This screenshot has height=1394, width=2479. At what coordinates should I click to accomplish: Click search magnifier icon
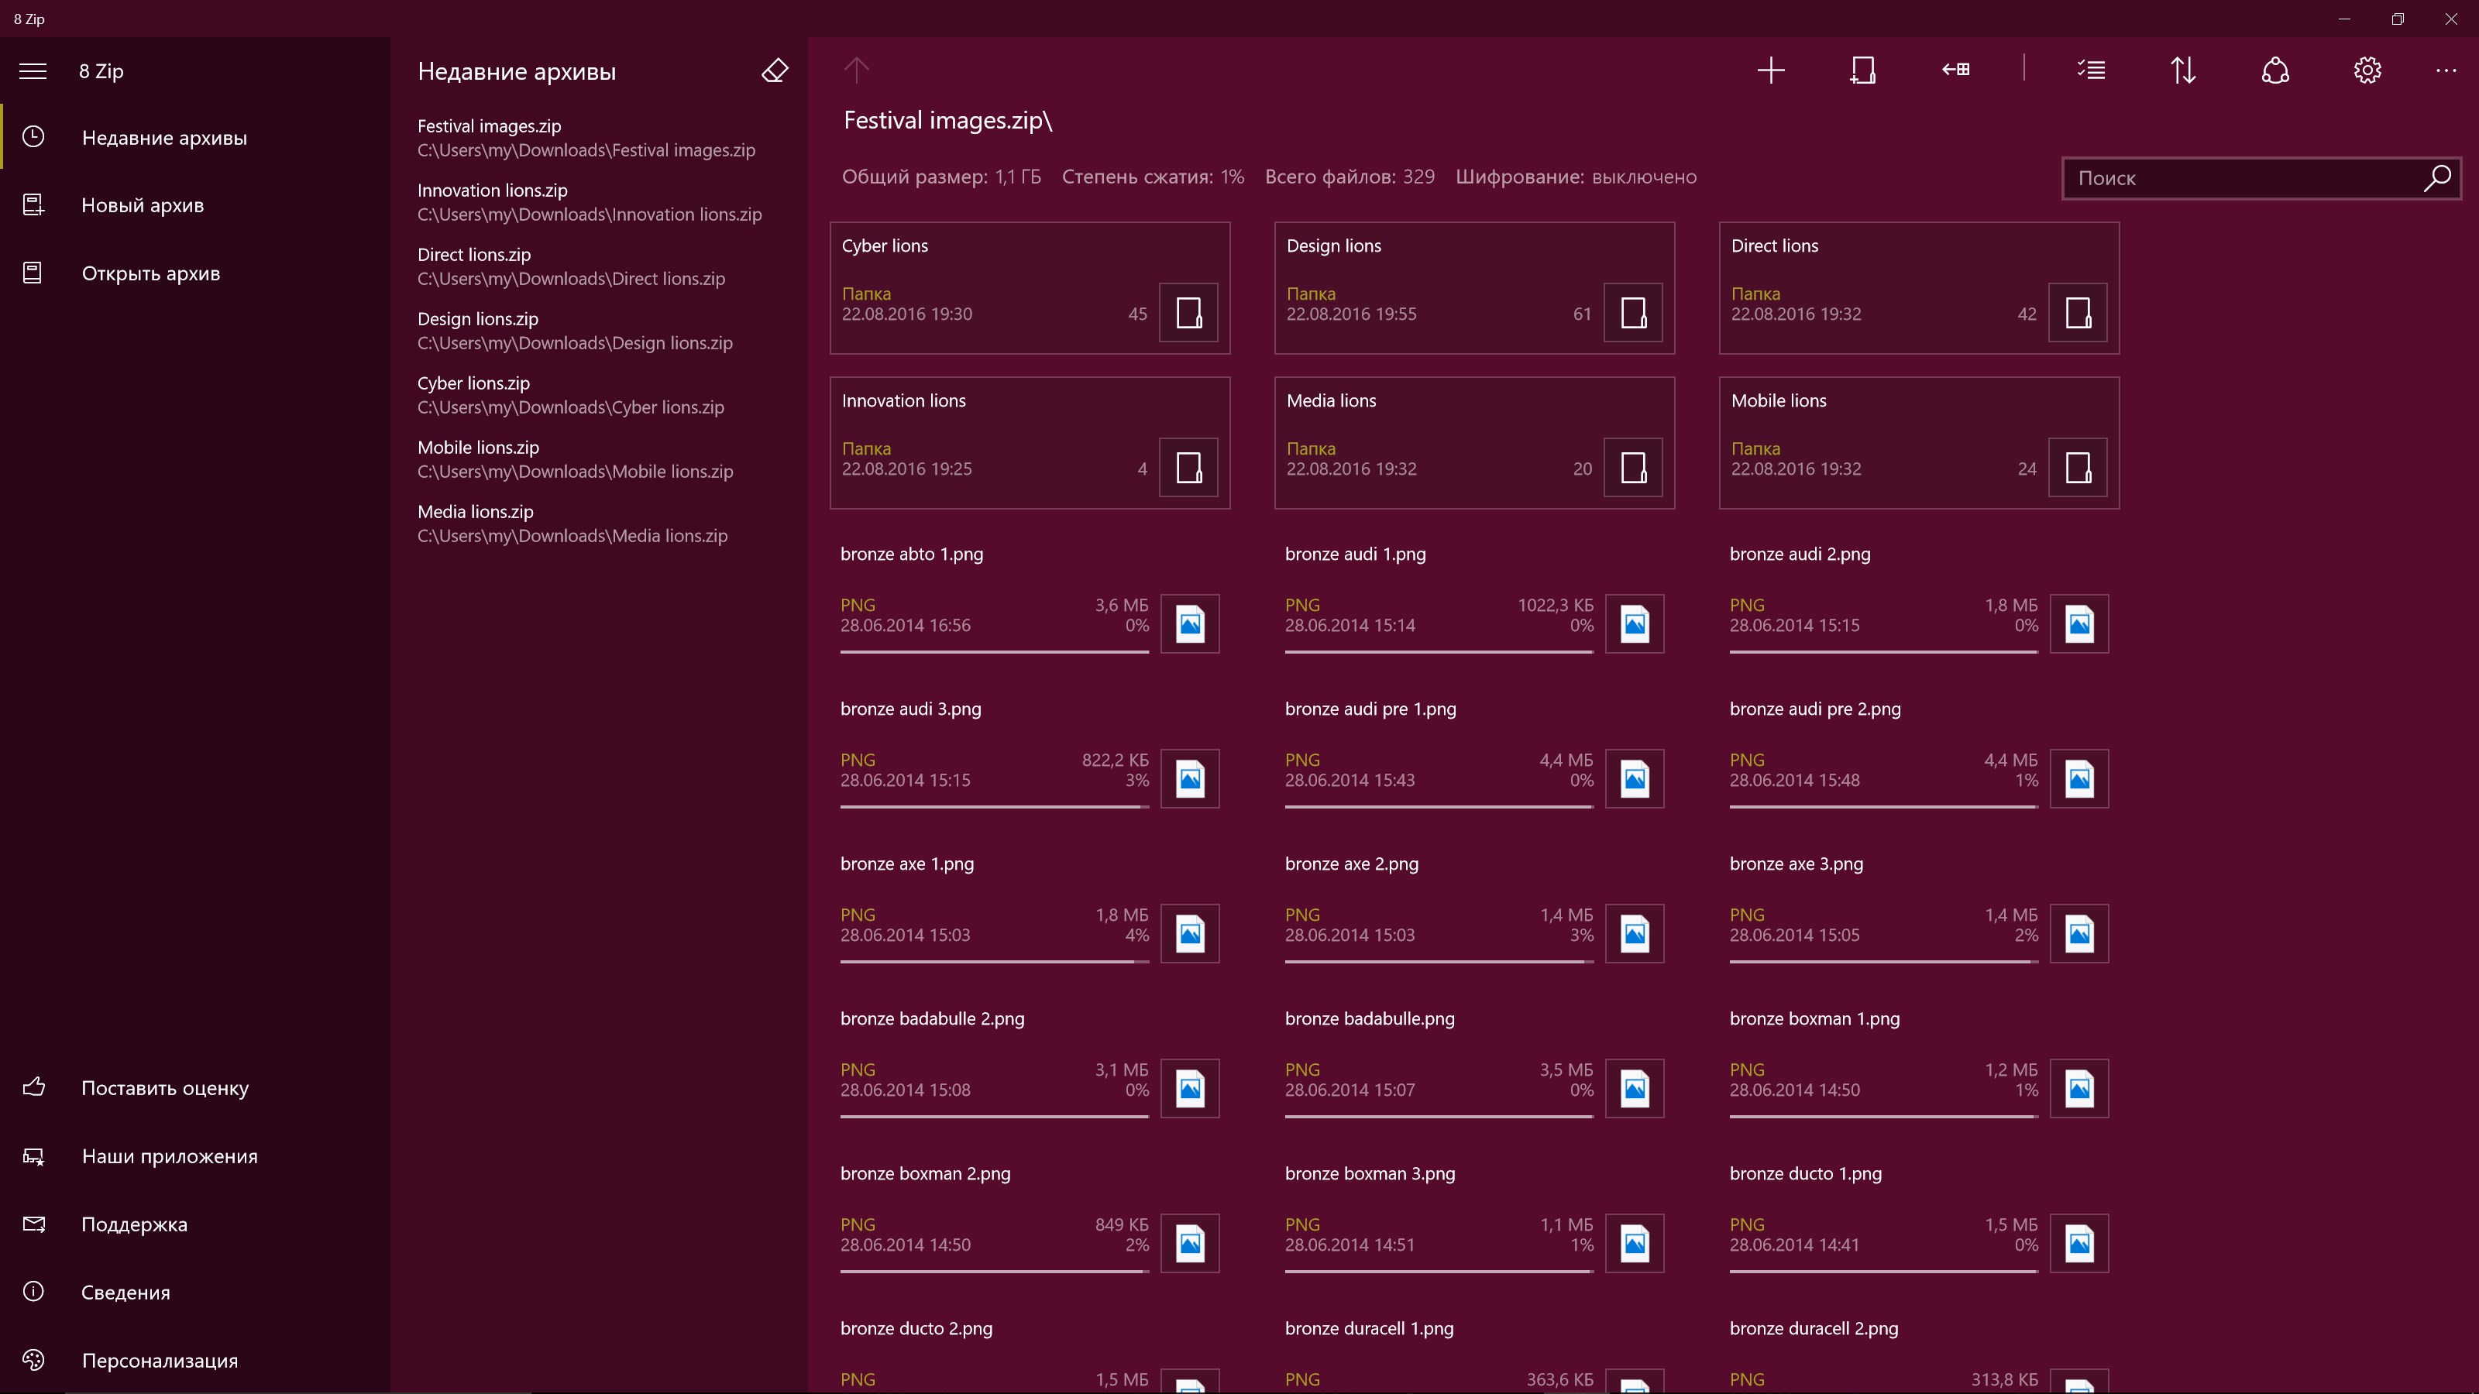(x=2436, y=178)
